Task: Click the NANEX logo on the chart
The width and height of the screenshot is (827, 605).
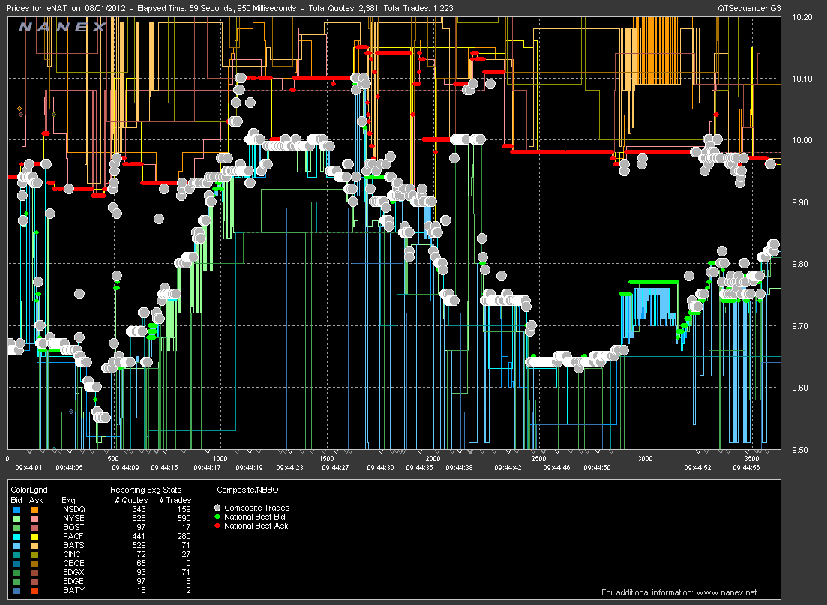Action: click(63, 27)
